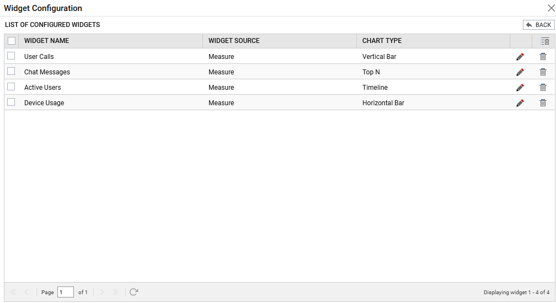Go to the first page
The image size is (556, 303).
[x=13, y=292]
